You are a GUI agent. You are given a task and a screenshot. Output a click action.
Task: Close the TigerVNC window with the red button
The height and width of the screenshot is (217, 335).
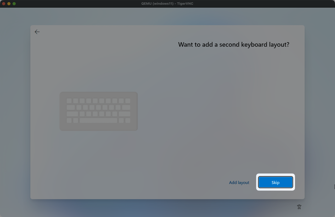[x=4, y=4]
